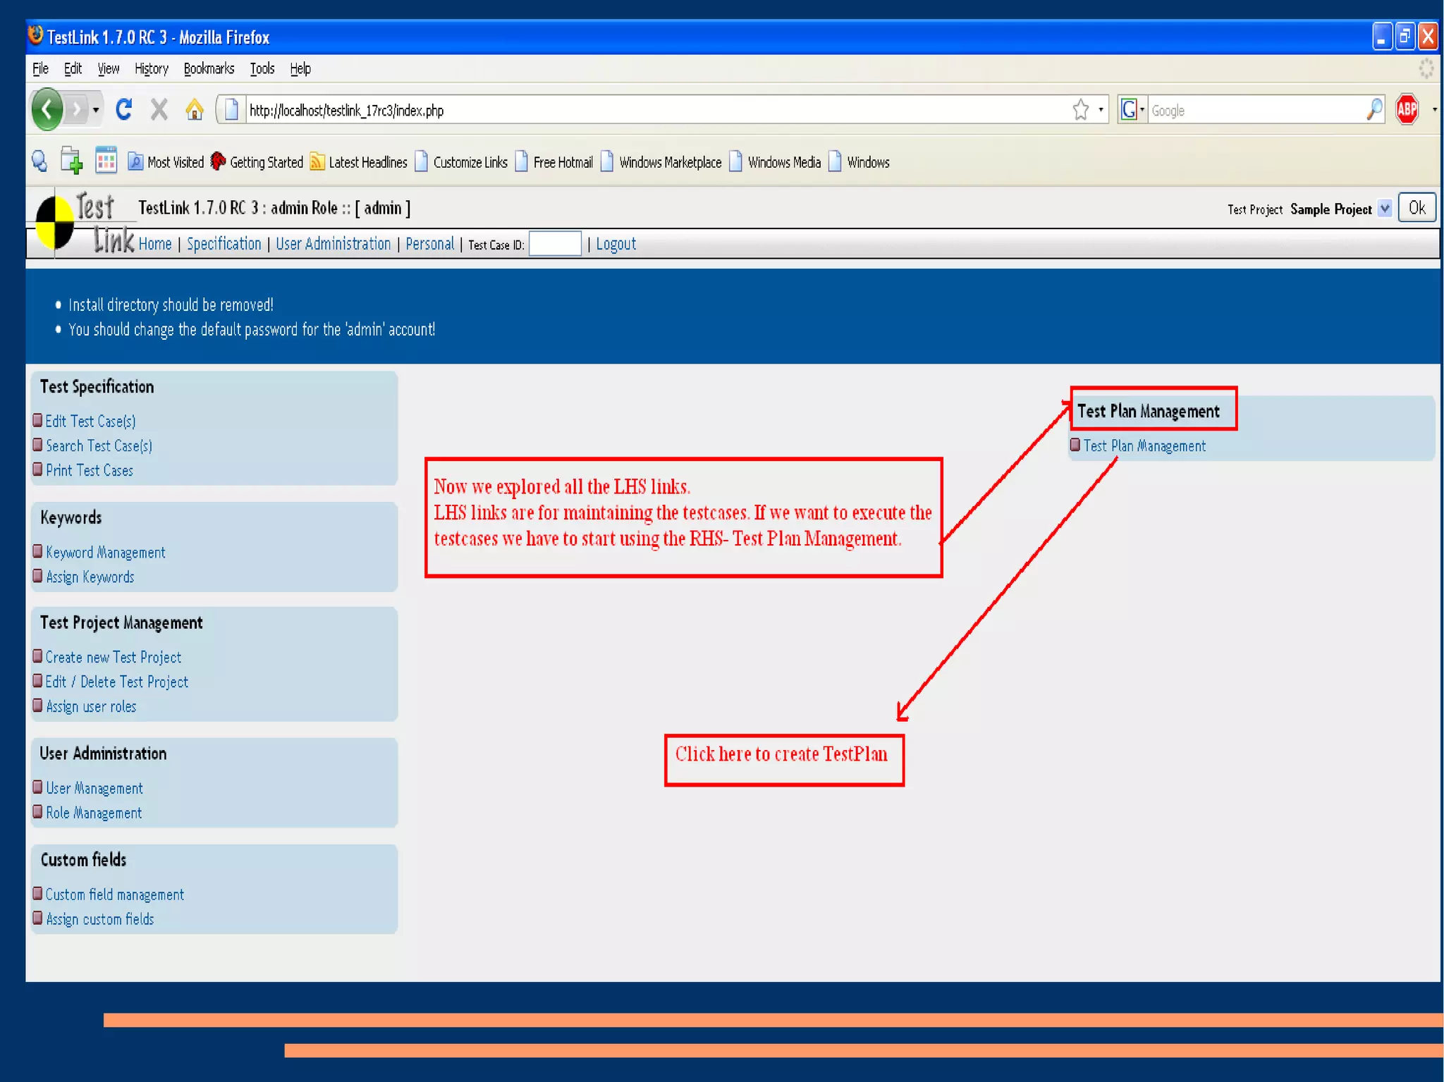Open the Windows Marketplace bookmark
Screen dimensions: 1444x1082
click(661, 162)
